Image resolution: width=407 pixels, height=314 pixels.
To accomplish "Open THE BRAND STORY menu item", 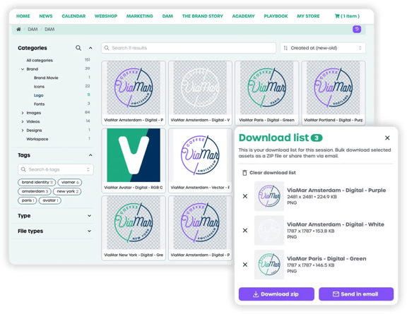I will tap(203, 16).
